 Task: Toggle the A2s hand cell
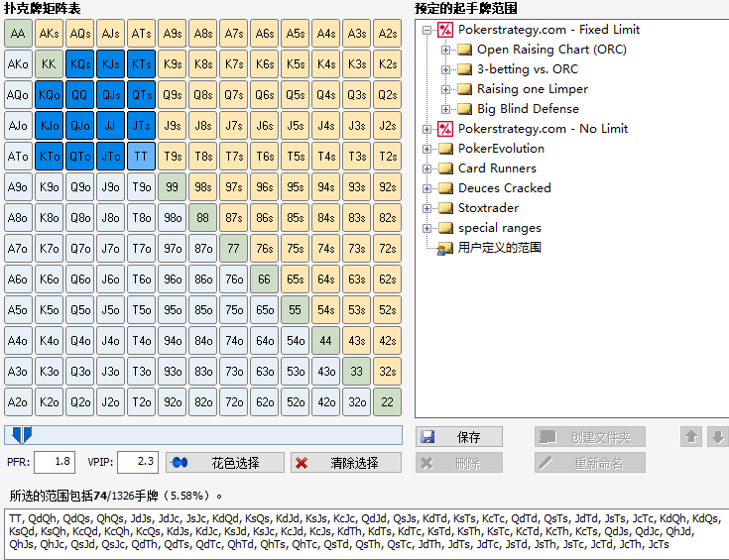(x=387, y=34)
